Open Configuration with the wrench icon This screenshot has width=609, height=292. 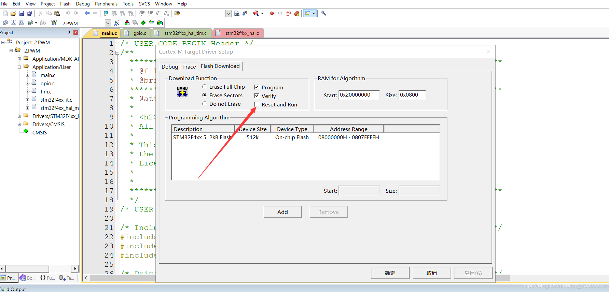(x=323, y=13)
